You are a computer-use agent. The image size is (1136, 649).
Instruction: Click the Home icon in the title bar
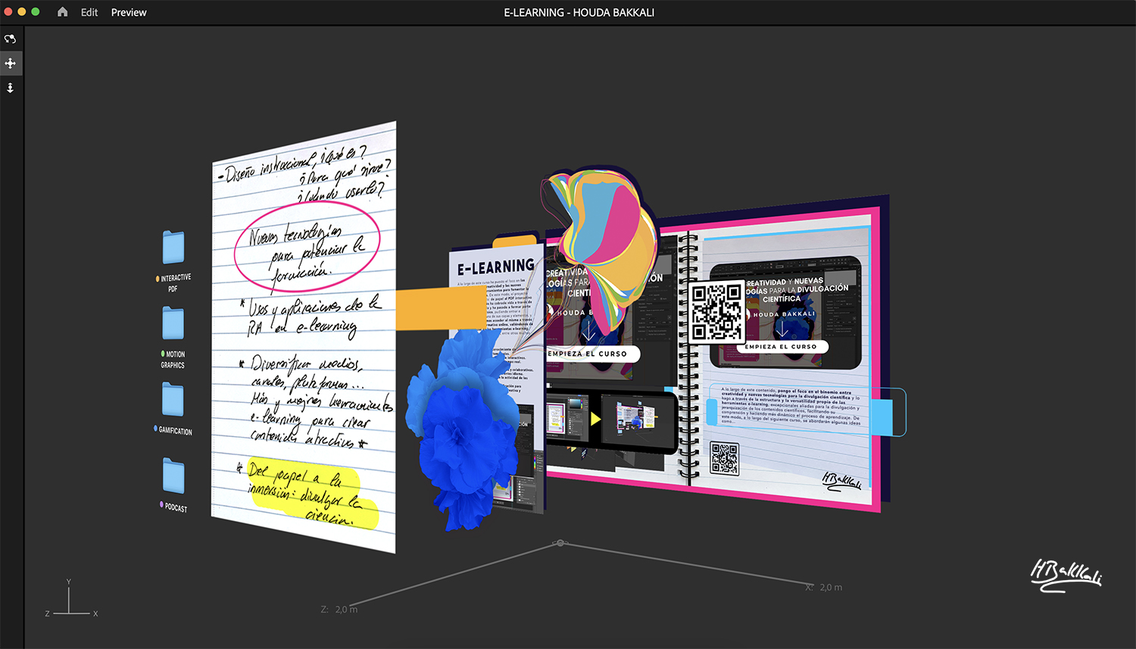tap(62, 12)
